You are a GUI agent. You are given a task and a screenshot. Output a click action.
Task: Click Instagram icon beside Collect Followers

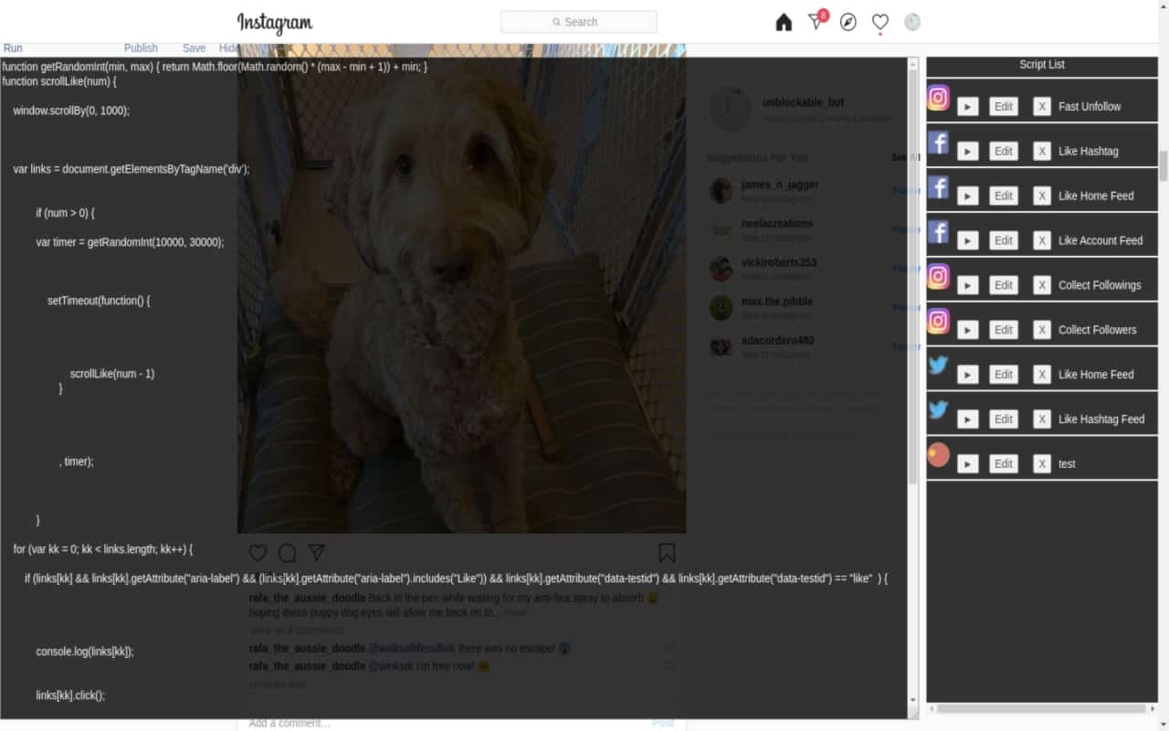pos(939,322)
